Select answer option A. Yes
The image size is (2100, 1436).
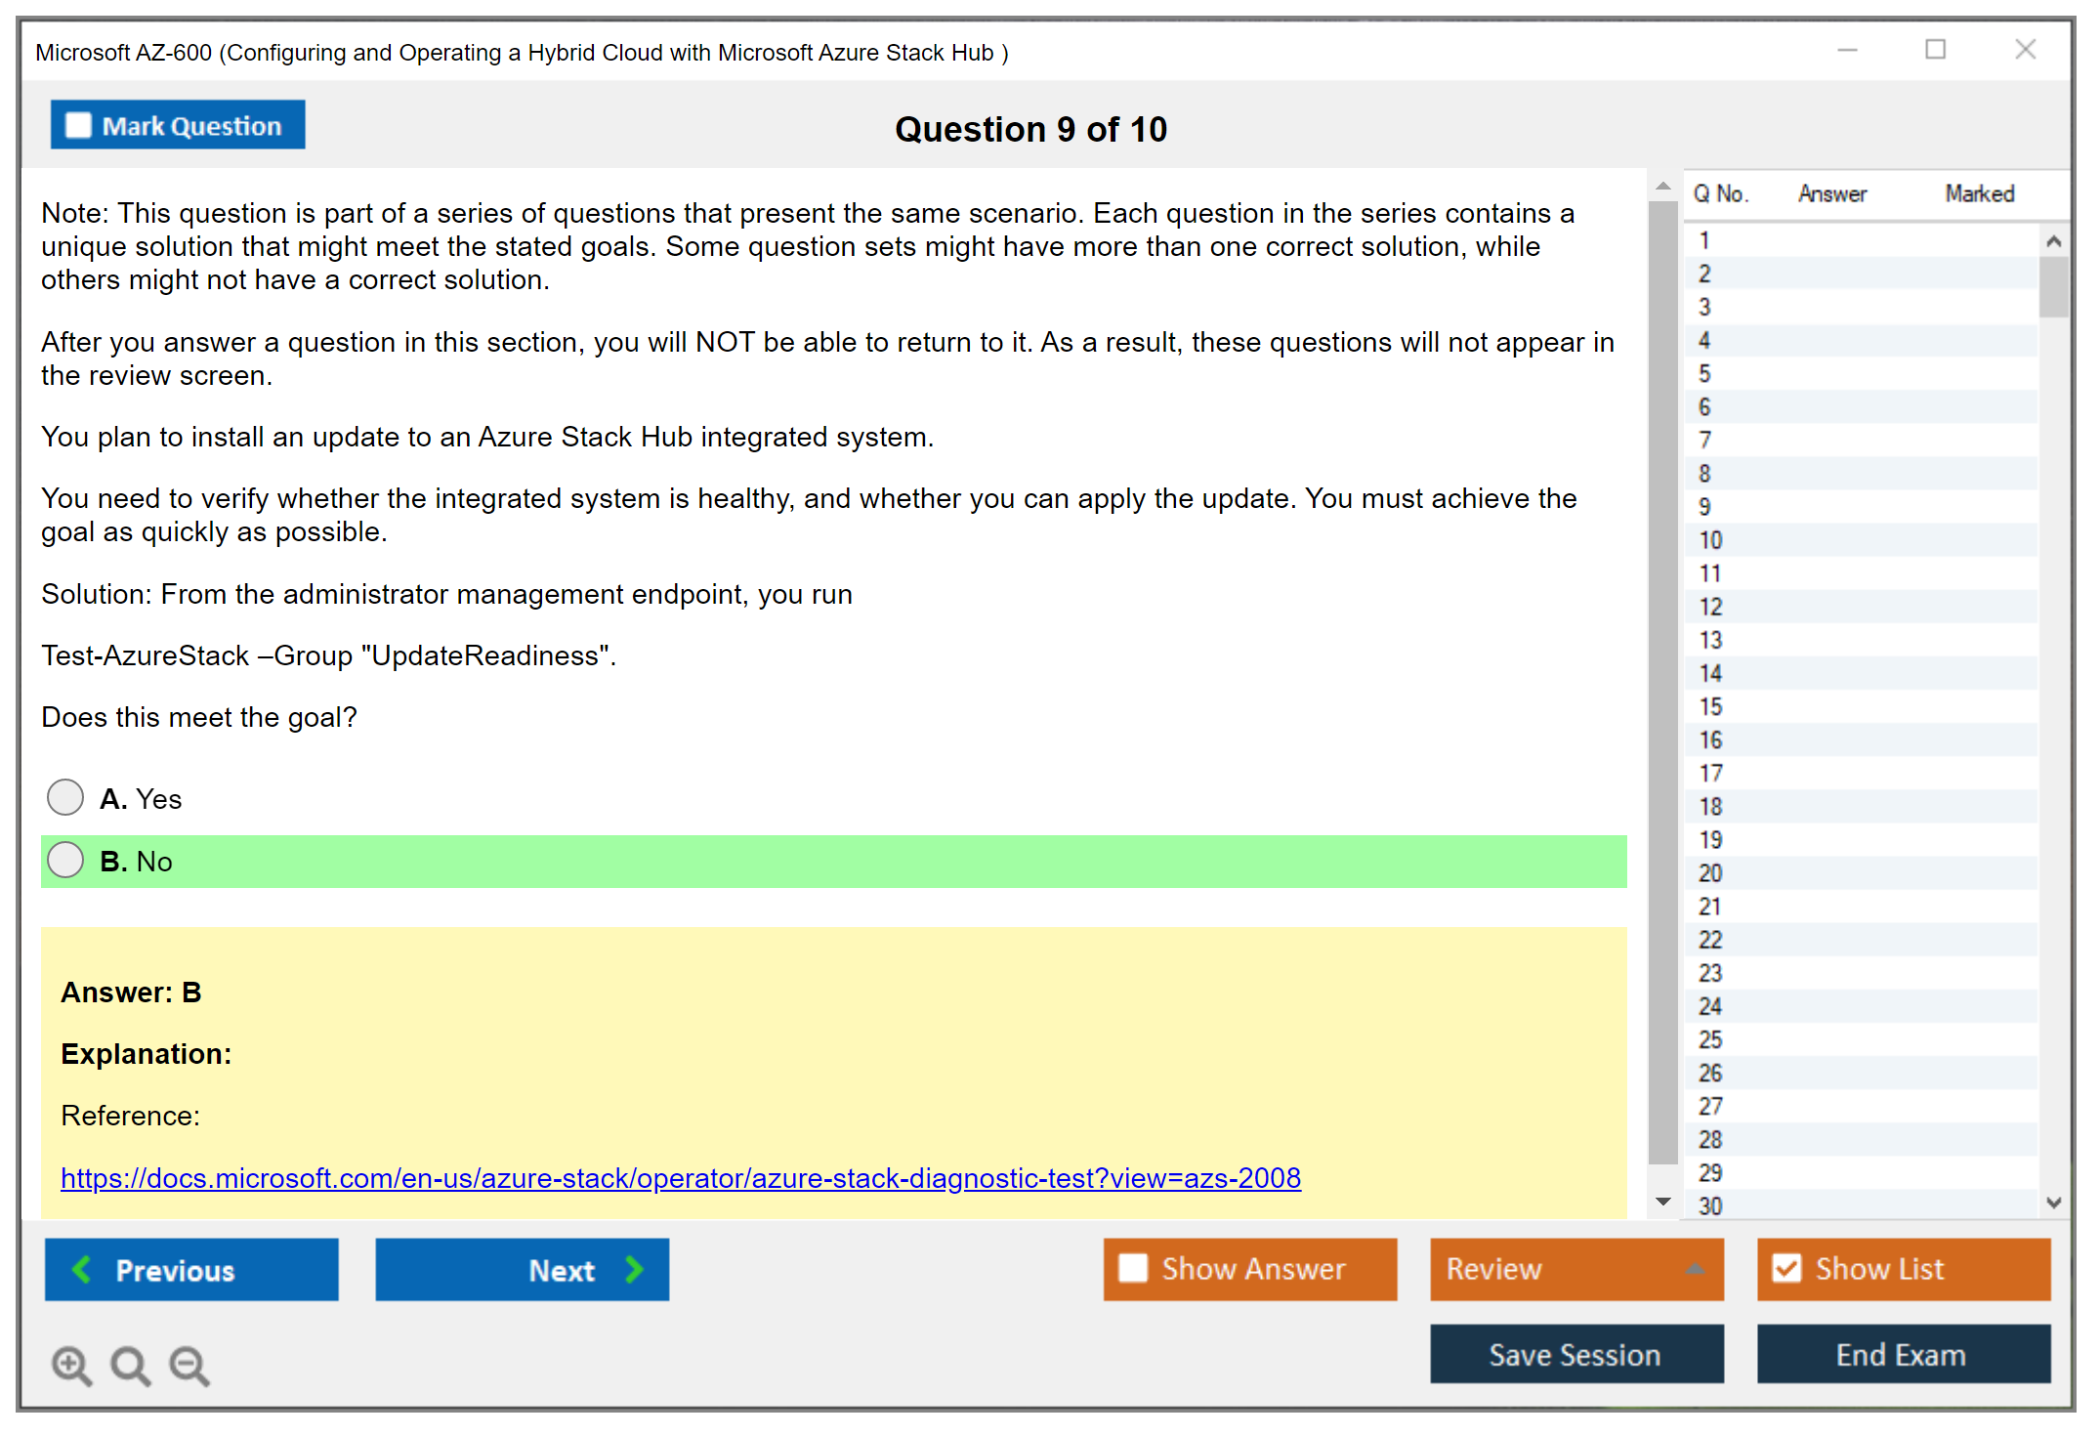pos(65,797)
